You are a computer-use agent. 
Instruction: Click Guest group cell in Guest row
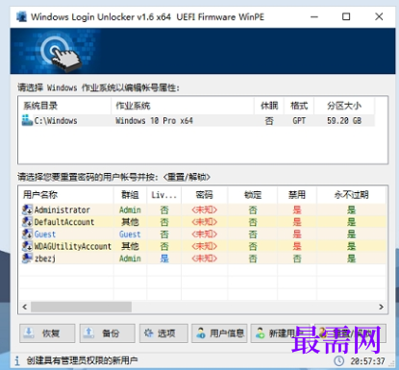[130, 234]
